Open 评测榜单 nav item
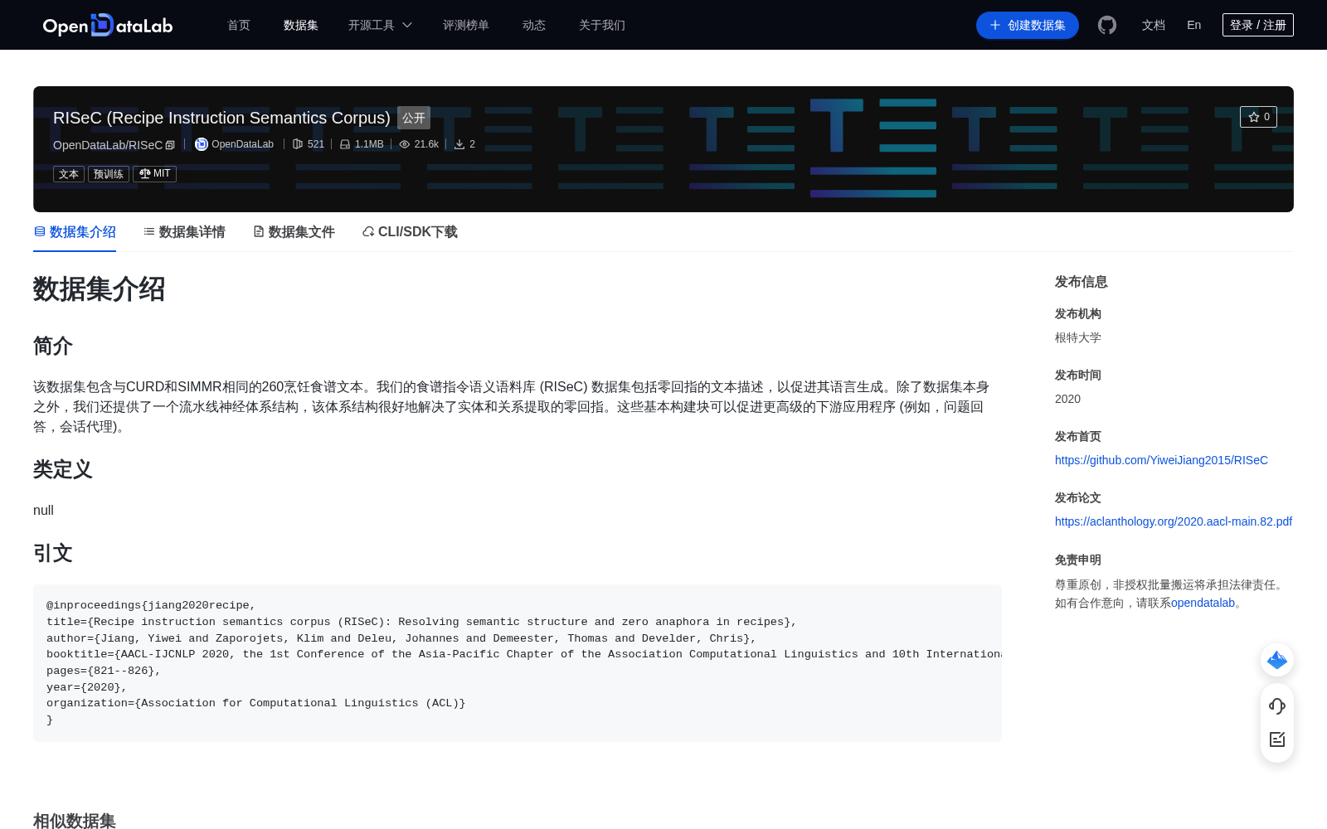Viewport: 1327px width, 829px height. click(466, 25)
